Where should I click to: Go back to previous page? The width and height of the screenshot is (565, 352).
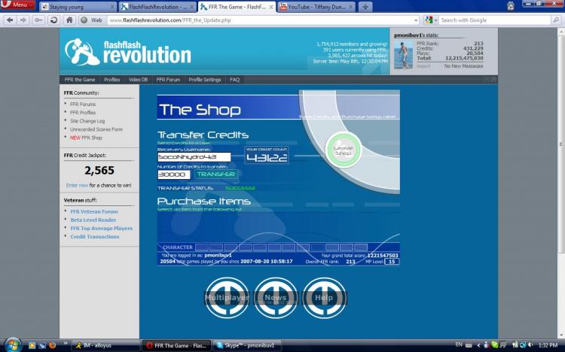(10, 20)
